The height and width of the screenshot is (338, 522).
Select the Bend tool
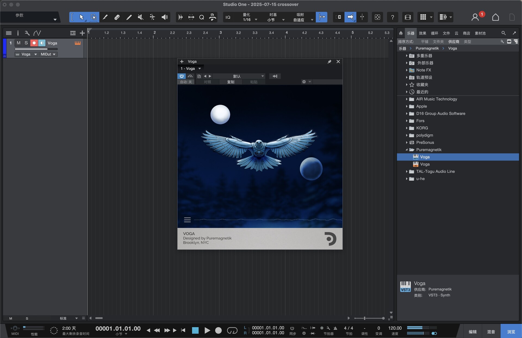pyautogui.click(x=153, y=17)
